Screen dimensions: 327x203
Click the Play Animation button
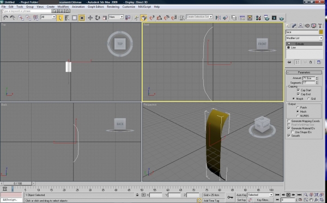coord(288,195)
